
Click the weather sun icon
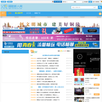61,51
